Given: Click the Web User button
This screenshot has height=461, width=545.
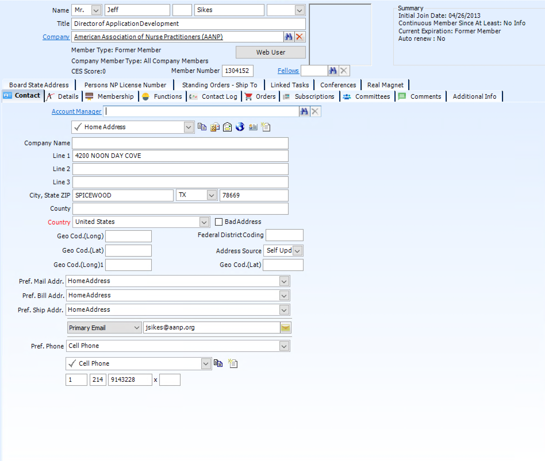Looking at the screenshot, I should pyautogui.click(x=270, y=52).
